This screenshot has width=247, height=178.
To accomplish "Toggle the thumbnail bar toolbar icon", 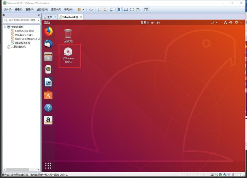I will click(x=126, y=9).
